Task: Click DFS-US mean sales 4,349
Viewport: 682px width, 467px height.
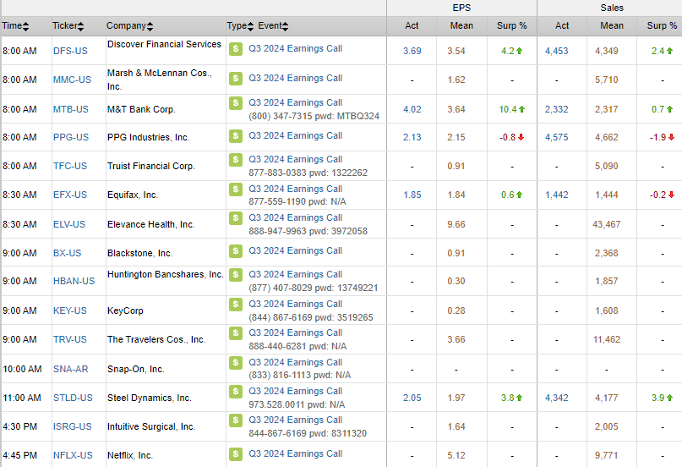Action: pyautogui.click(x=606, y=51)
